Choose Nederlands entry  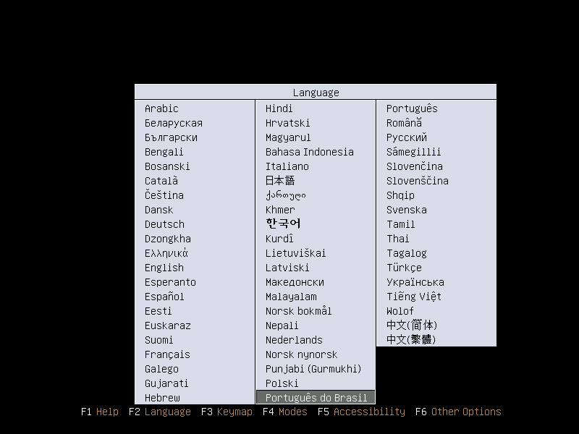294,340
